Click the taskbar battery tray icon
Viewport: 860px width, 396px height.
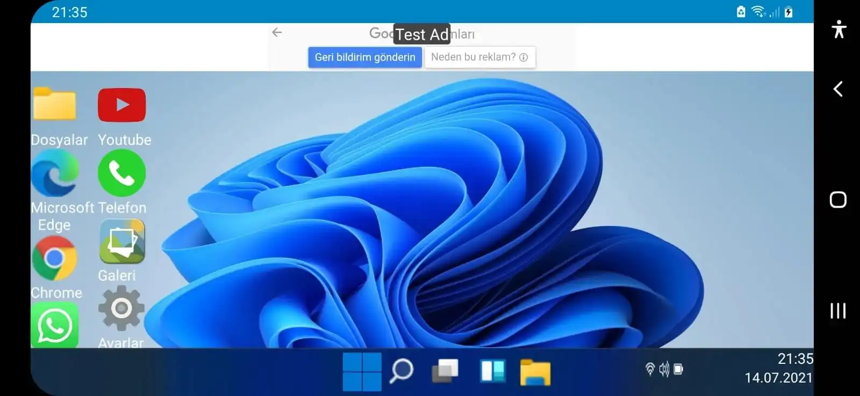coord(678,369)
